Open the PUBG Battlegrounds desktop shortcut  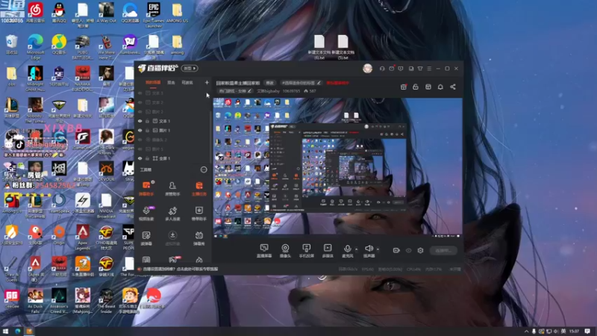tap(82, 47)
